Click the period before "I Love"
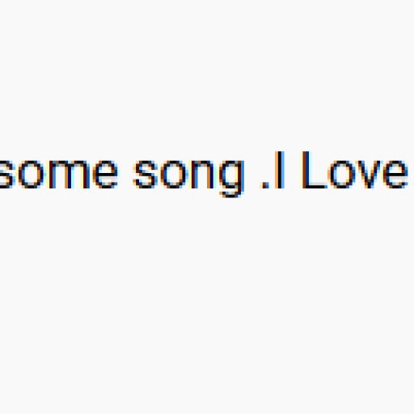The height and width of the screenshot is (414, 414). click(x=265, y=185)
